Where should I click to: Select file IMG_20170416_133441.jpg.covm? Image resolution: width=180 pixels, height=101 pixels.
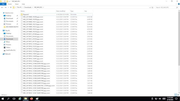pos(57,59)
